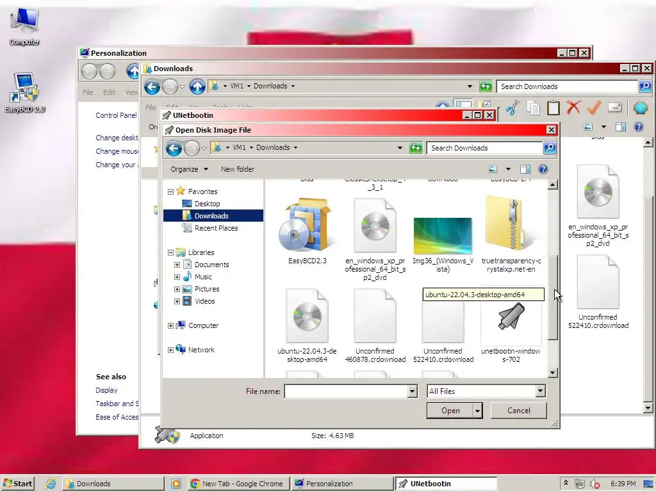
Task: Open address history dropdown in dialog
Action: [400, 148]
